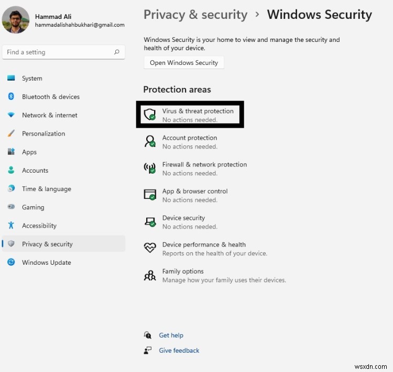Image resolution: width=393 pixels, height=372 pixels.
Task: Open the System settings category
Action: (63, 78)
